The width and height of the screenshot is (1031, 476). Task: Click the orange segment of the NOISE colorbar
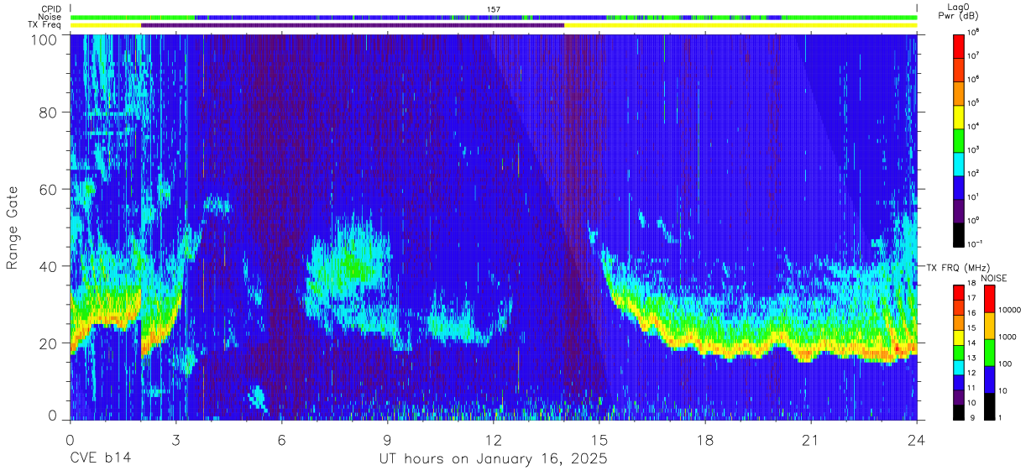point(989,326)
